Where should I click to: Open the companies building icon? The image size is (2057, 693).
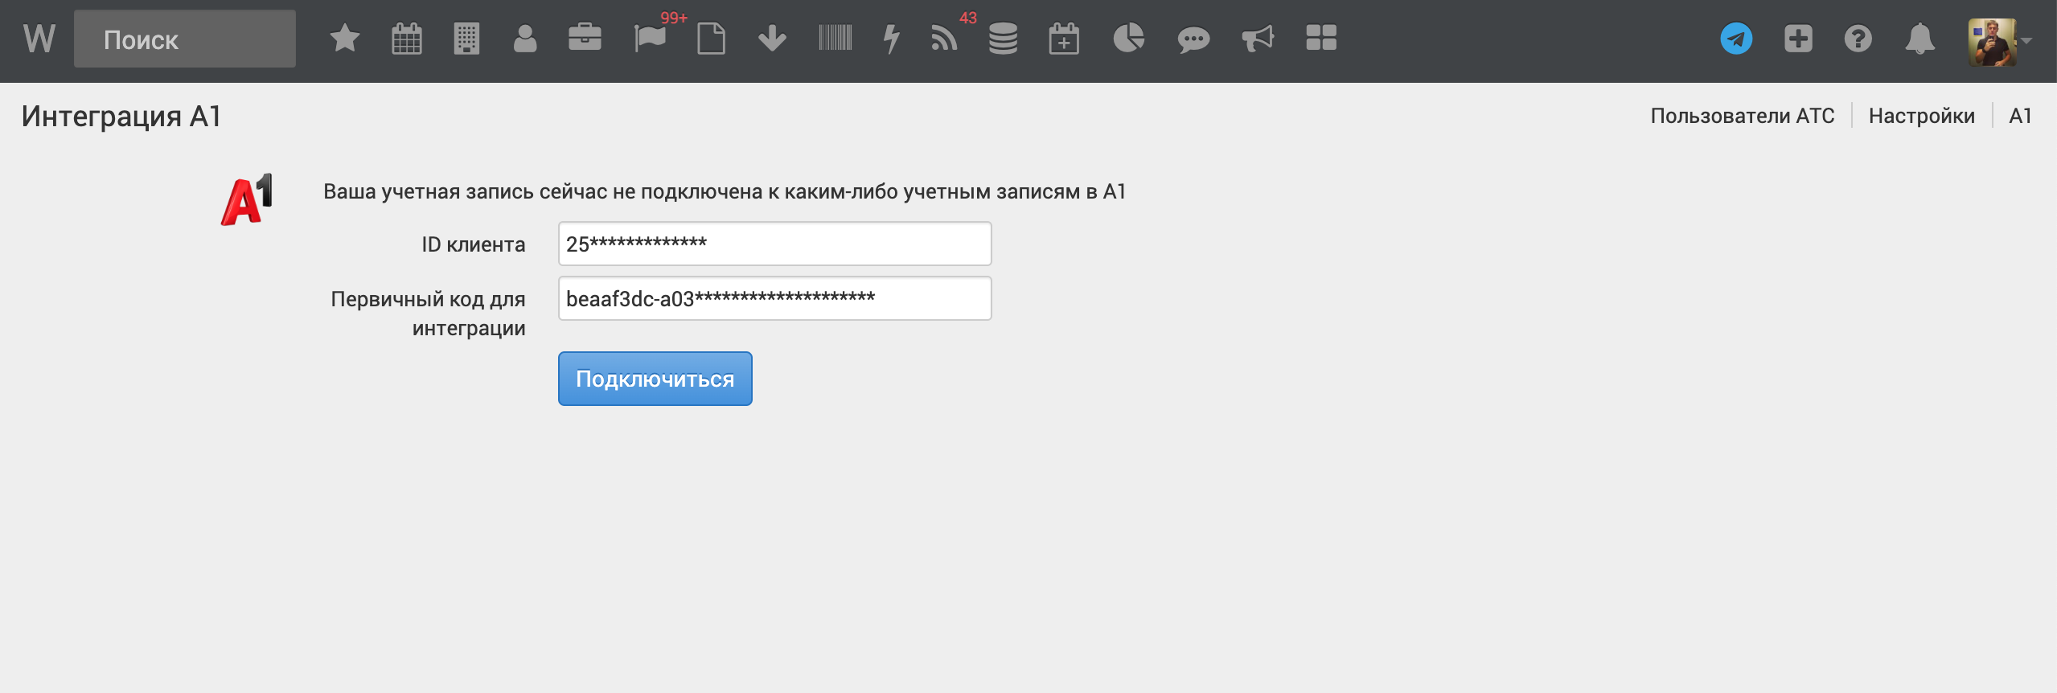(466, 39)
